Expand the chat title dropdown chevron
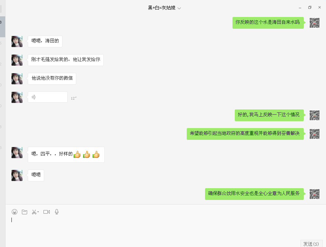This screenshot has width=326, height=247. (179, 8)
